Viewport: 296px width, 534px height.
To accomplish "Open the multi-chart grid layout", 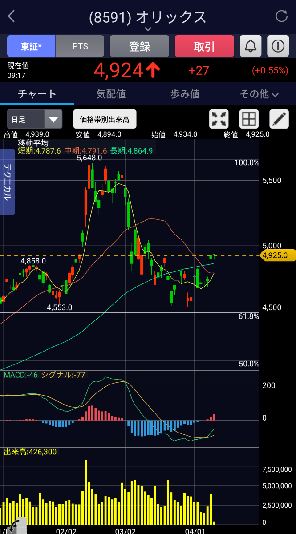I will tap(249, 119).
